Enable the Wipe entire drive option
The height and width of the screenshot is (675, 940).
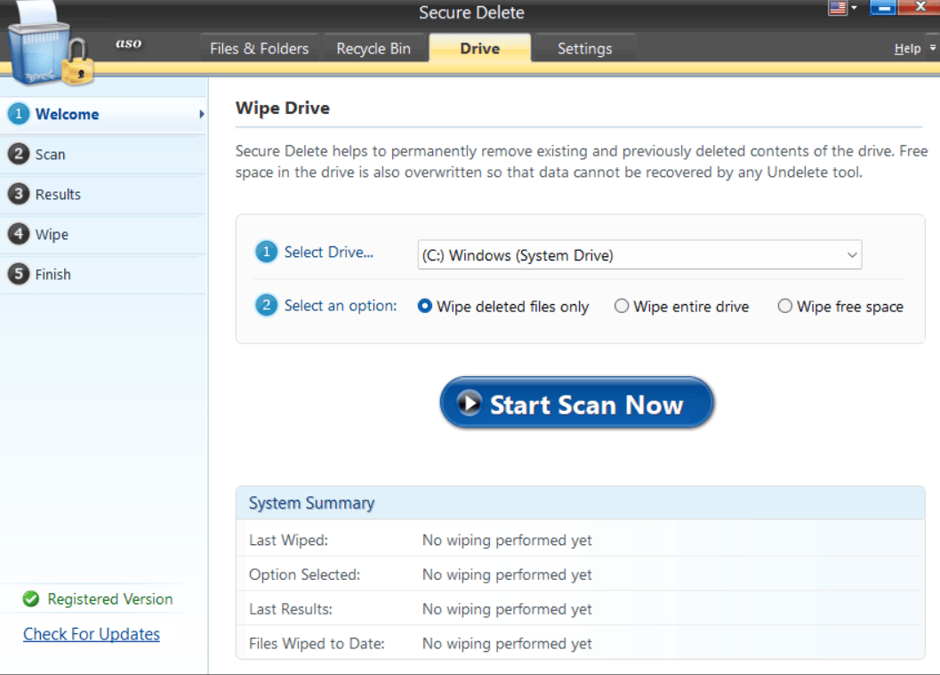[x=621, y=306]
